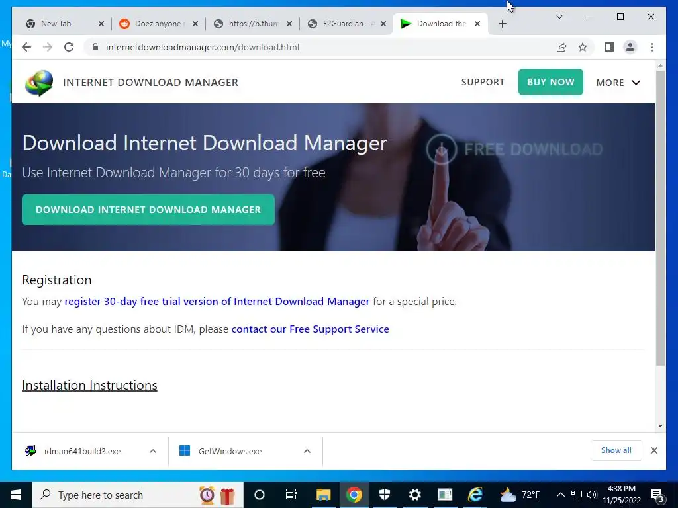Open the Chrome profile avatar

click(x=630, y=47)
